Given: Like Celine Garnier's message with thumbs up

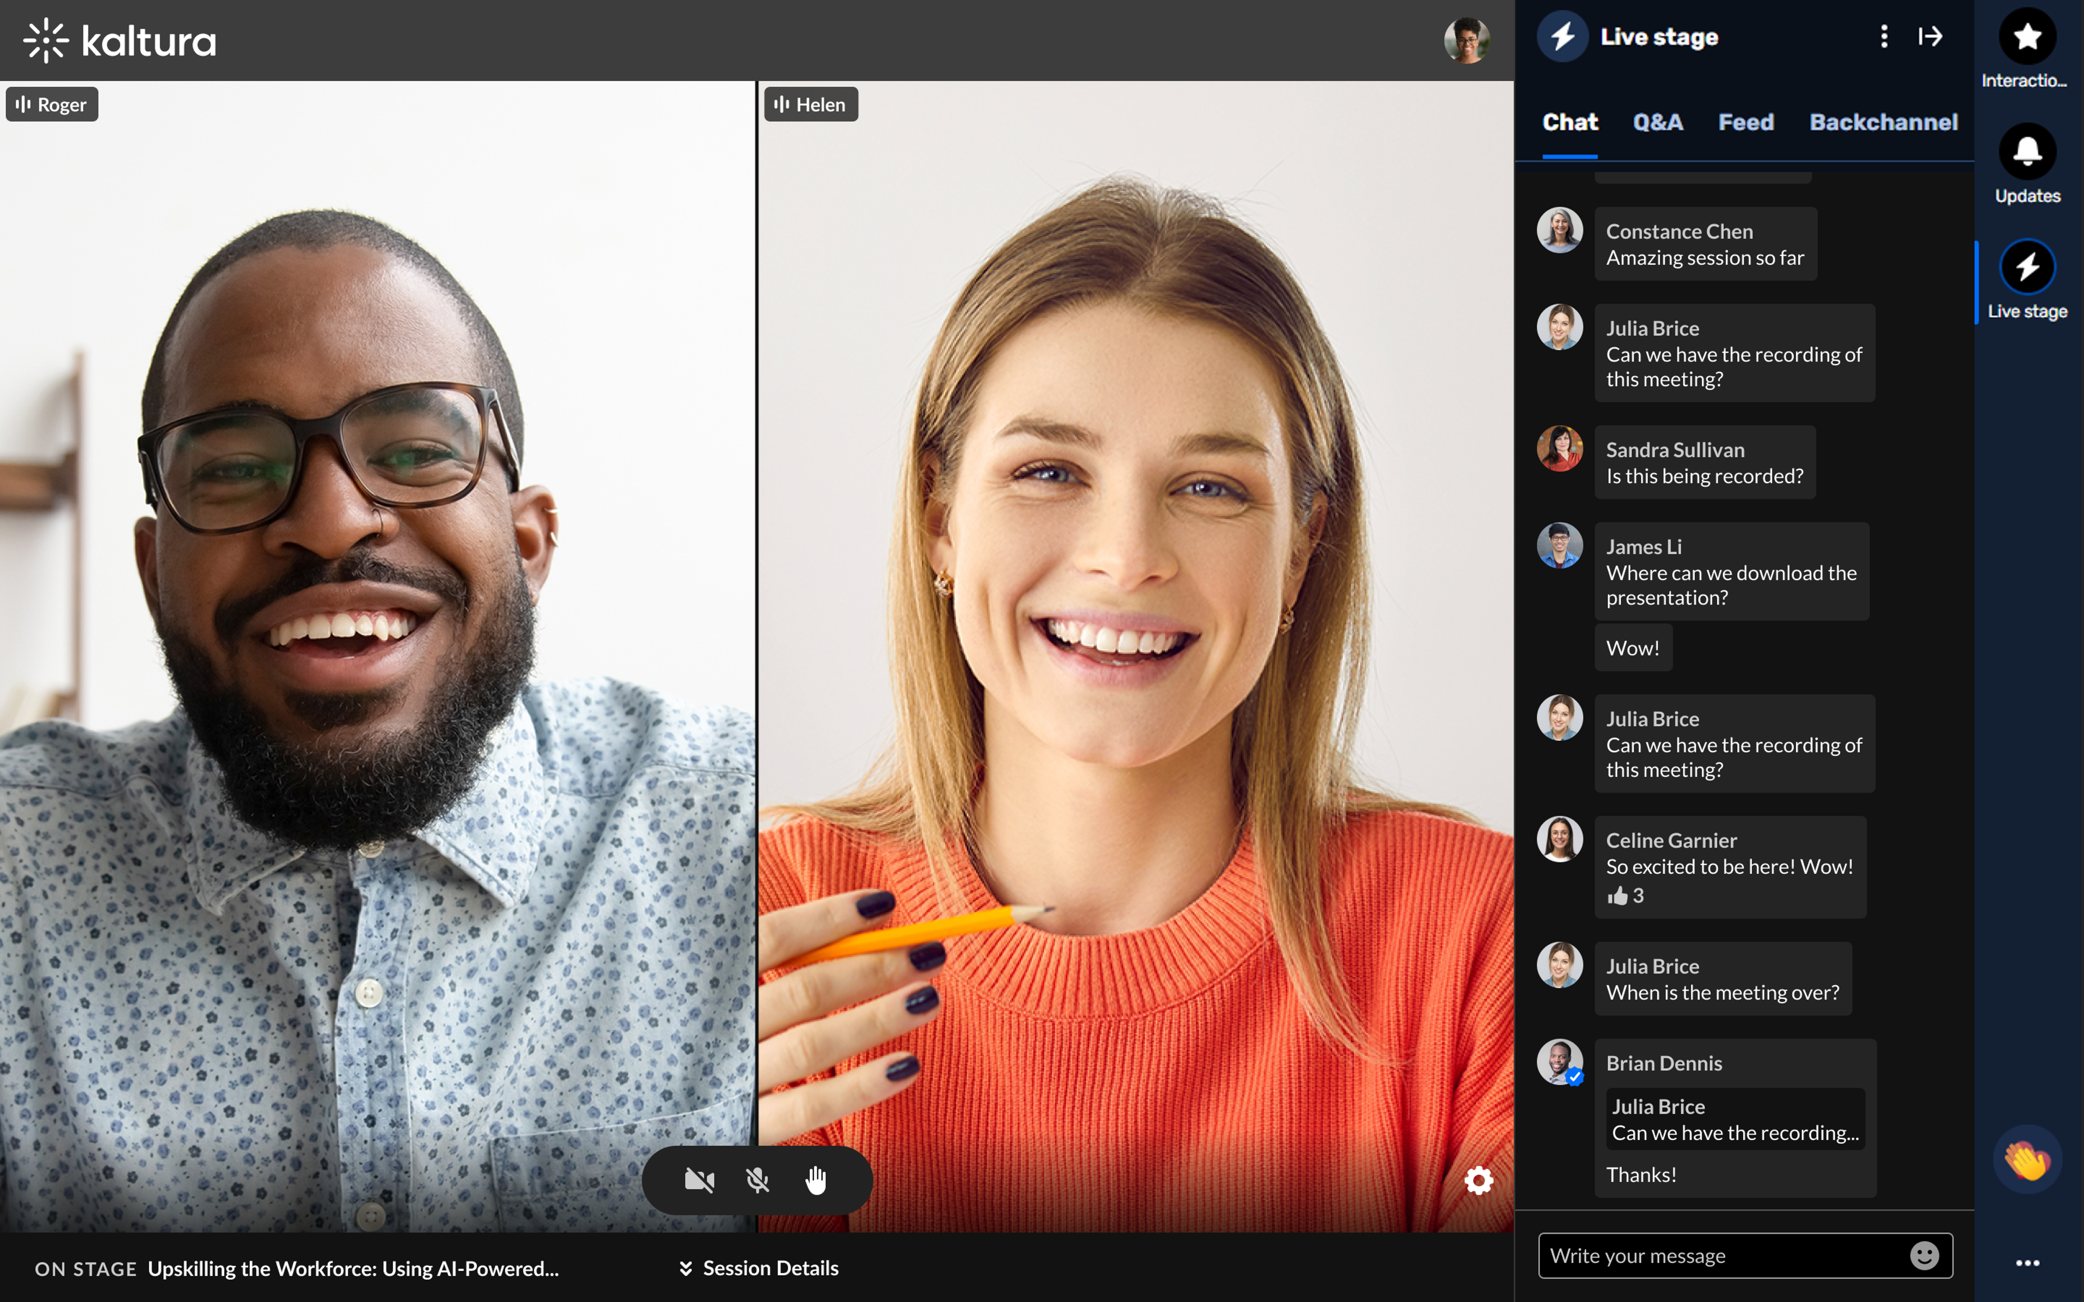Looking at the screenshot, I should (x=1617, y=895).
